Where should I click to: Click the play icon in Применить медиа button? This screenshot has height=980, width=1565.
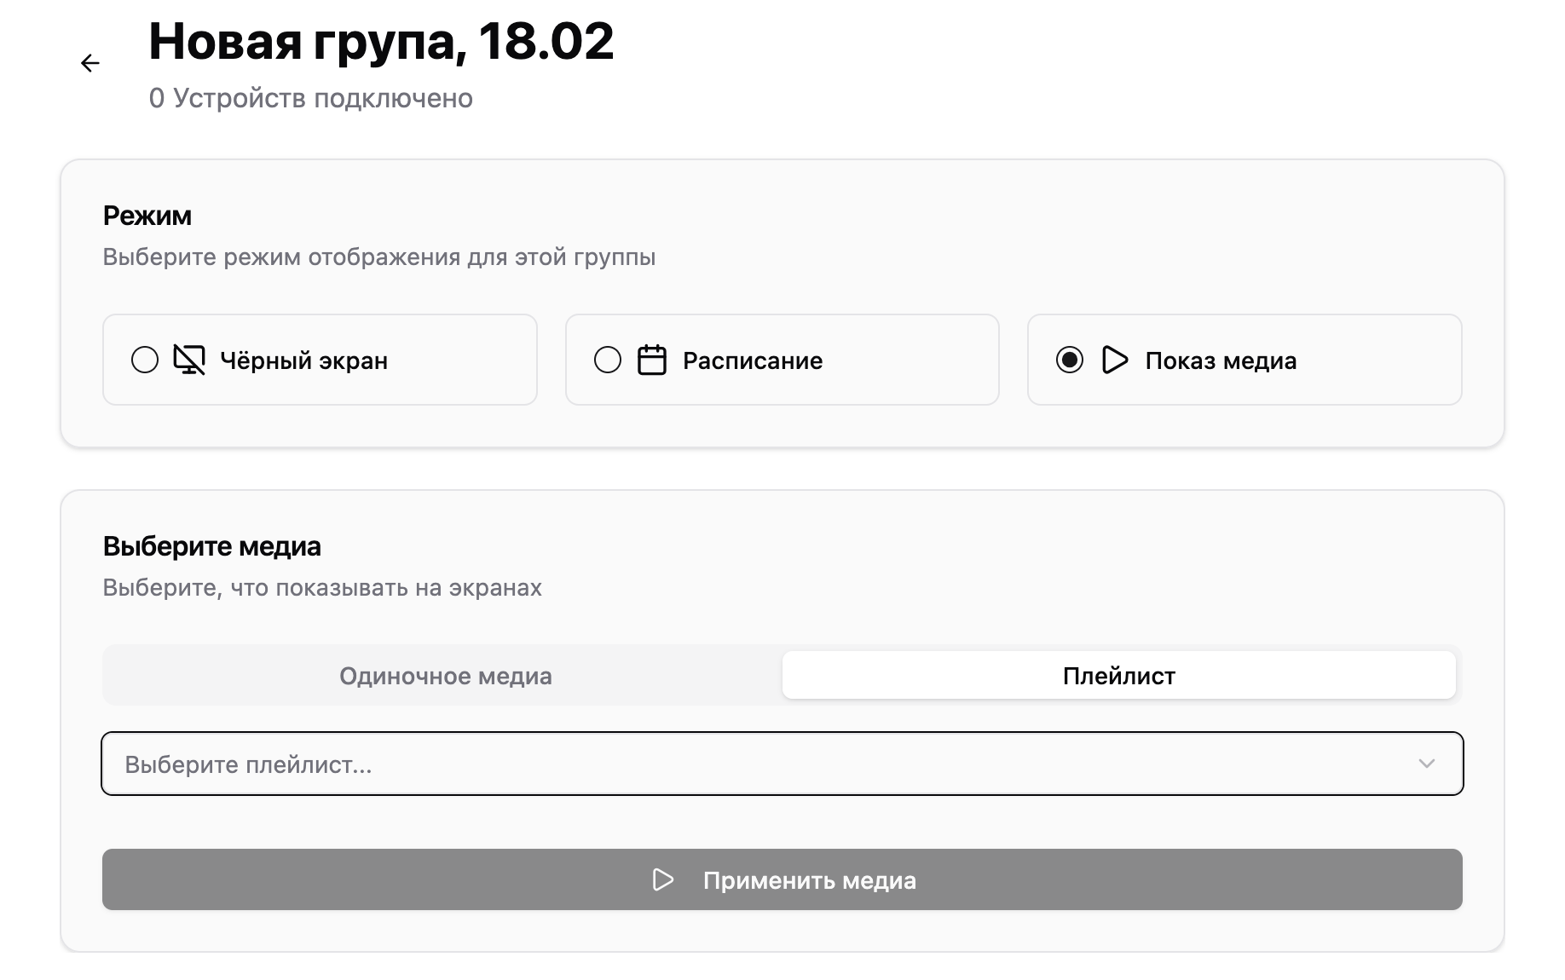pos(662,879)
